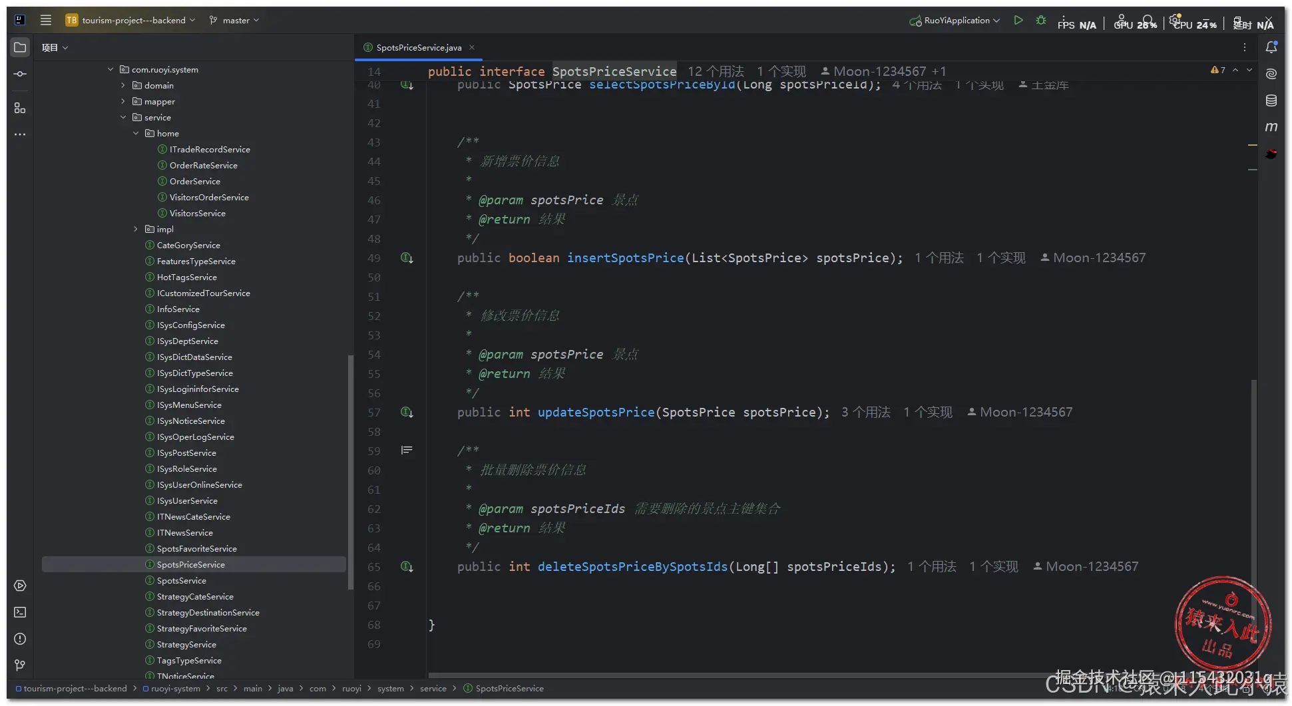The width and height of the screenshot is (1292, 706).
Task: Click the insertSpotsPrice method name
Action: pos(625,258)
